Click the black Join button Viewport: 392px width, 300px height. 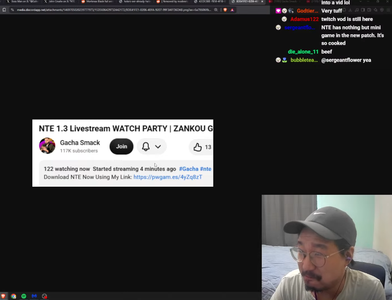coord(121,146)
